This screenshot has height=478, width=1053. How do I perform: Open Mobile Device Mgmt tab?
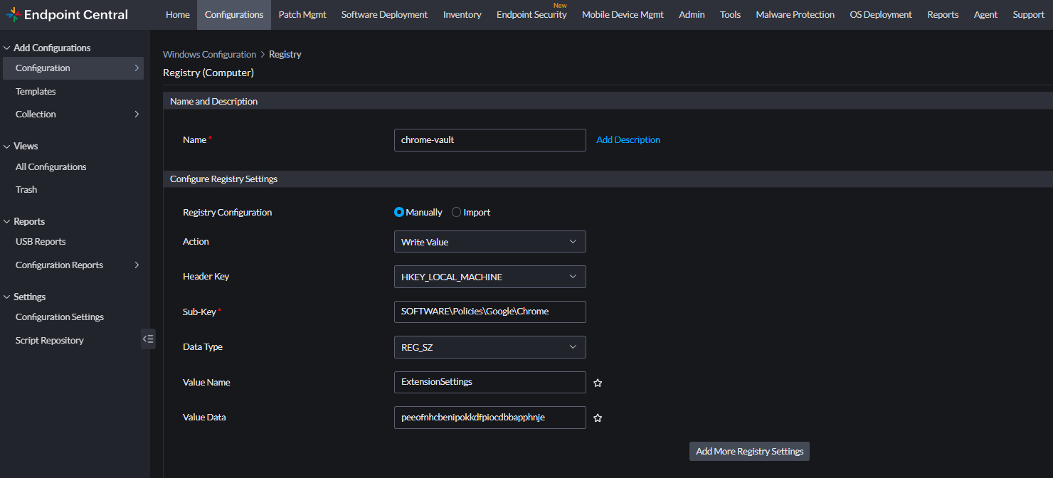(x=623, y=14)
